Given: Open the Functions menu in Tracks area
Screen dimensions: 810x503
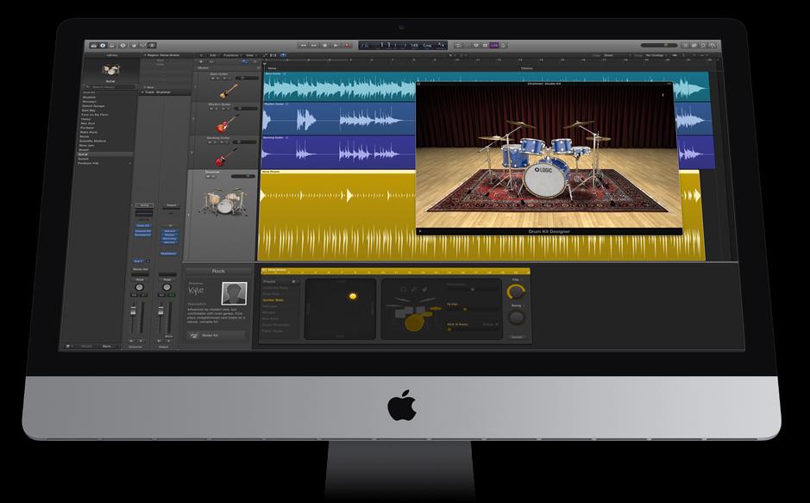Looking at the screenshot, I should tap(231, 55).
